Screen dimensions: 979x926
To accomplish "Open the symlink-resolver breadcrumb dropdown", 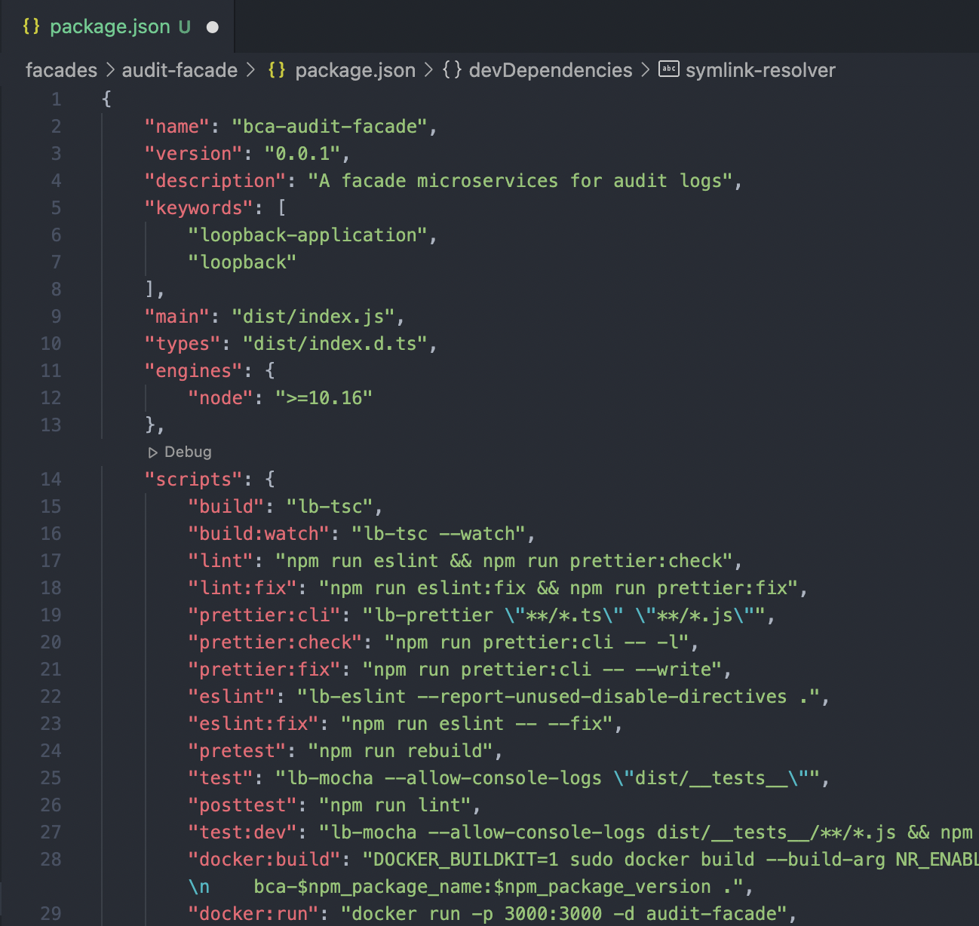I will [760, 69].
